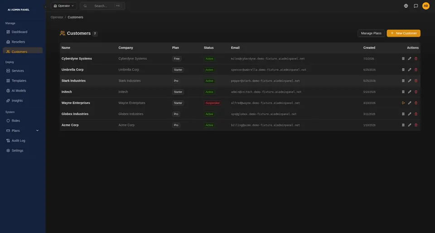Open Audit Log in the sidebar
The height and width of the screenshot is (233, 435).
pos(23,140)
